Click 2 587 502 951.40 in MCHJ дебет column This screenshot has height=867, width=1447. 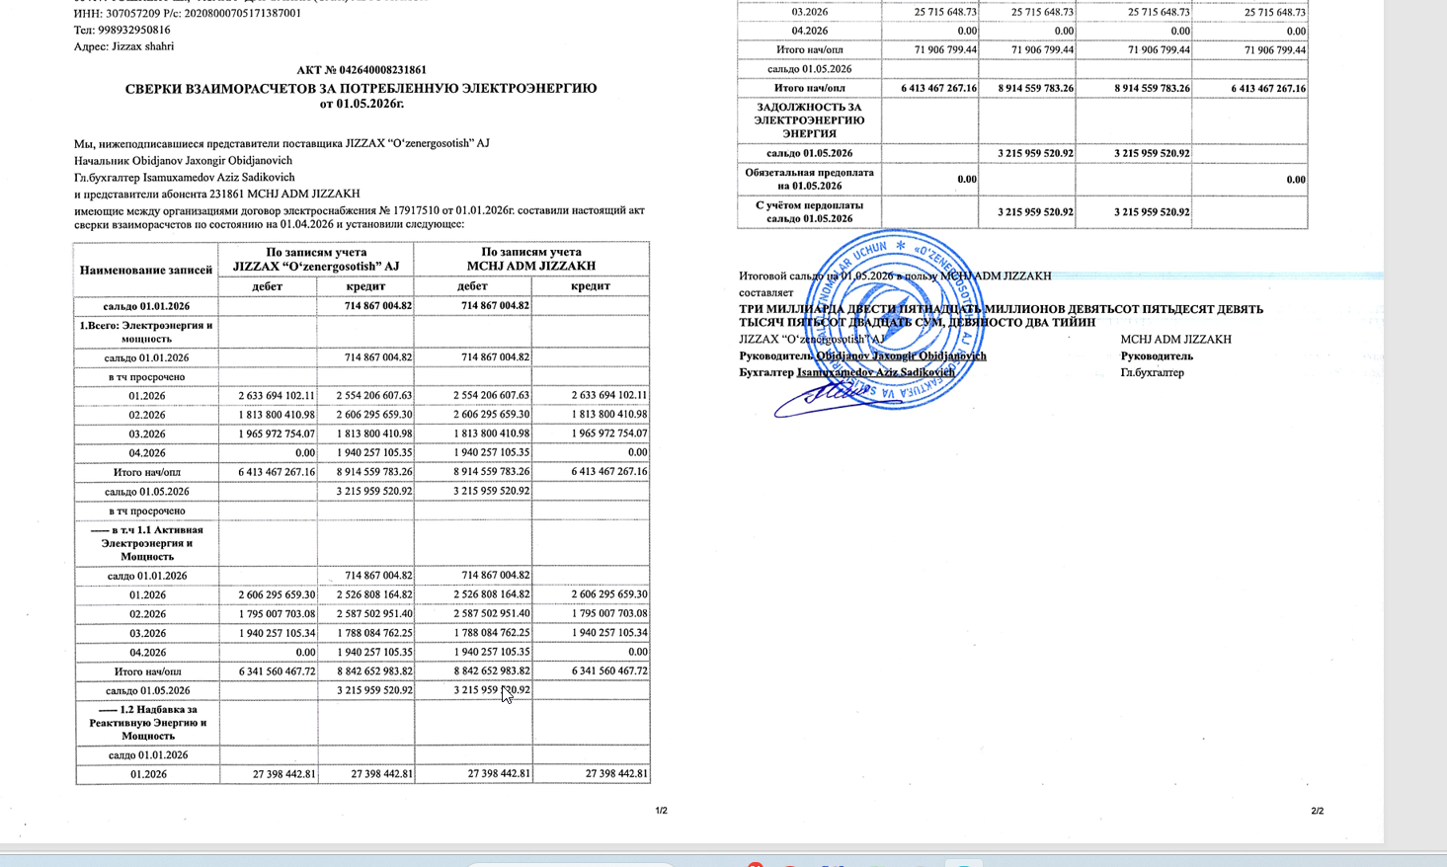[492, 614]
